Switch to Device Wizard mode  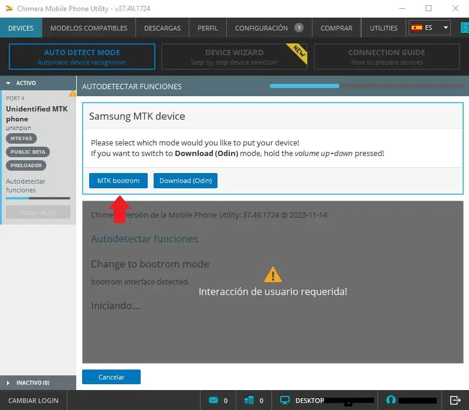234,57
